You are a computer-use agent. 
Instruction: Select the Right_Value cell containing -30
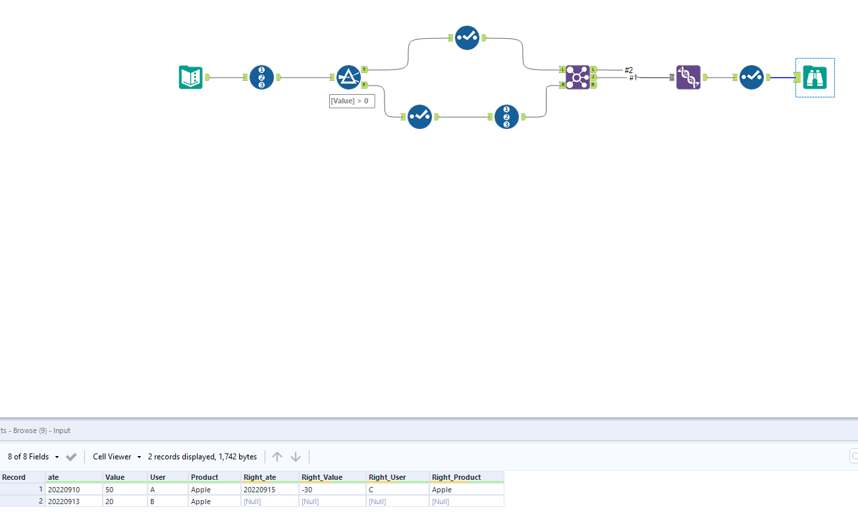point(333,489)
